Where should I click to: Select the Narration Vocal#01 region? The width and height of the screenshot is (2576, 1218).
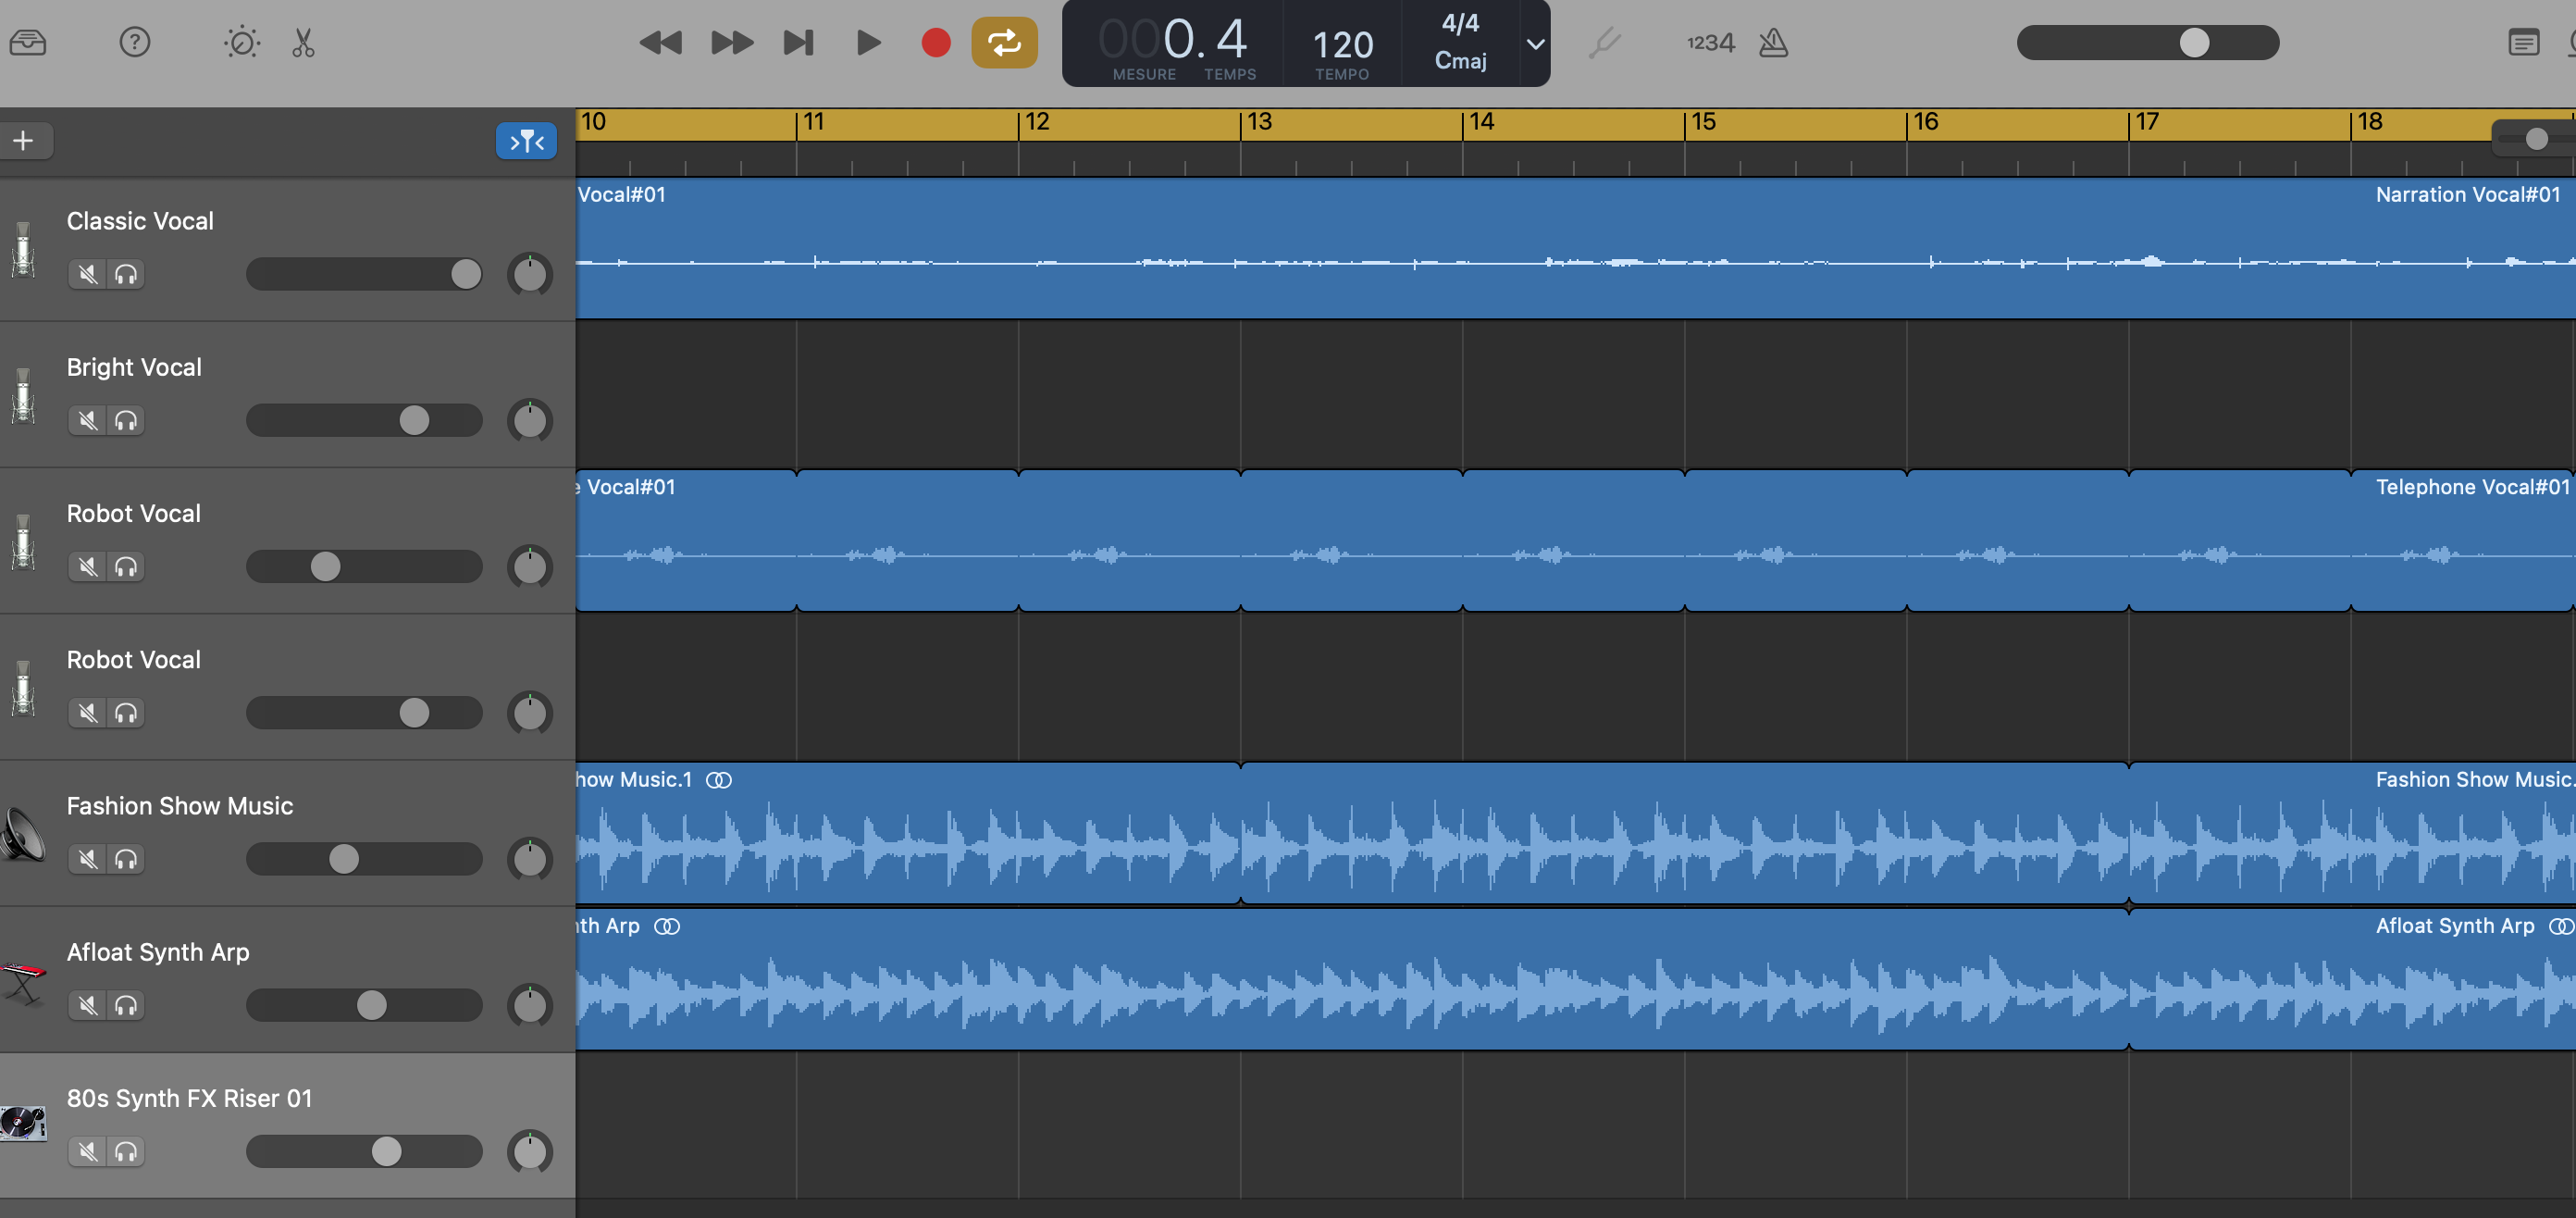click(1576, 249)
